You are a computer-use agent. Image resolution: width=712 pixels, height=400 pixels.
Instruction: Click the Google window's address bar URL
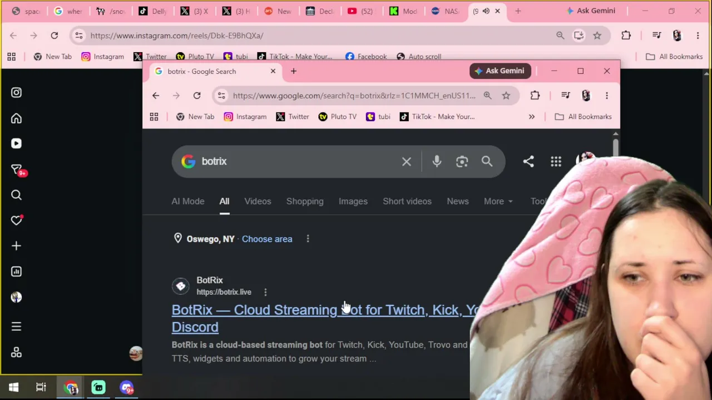point(354,96)
